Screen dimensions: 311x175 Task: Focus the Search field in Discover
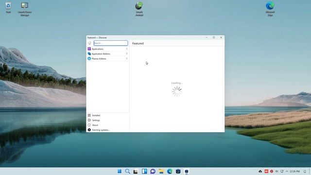[x=111, y=43]
